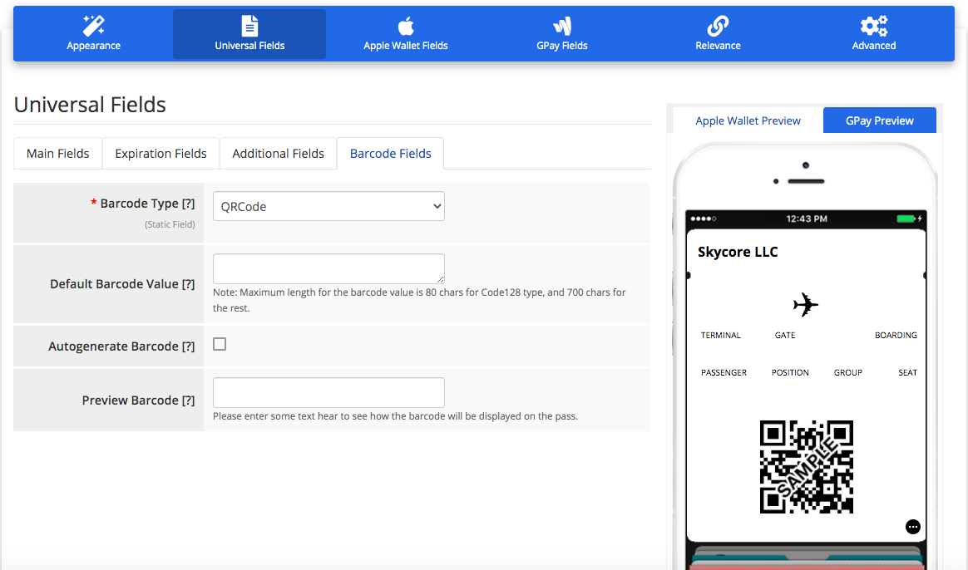Switch to the Expiration Fields tab
The height and width of the screenshot is (570, 968).
tap(161, 154)
